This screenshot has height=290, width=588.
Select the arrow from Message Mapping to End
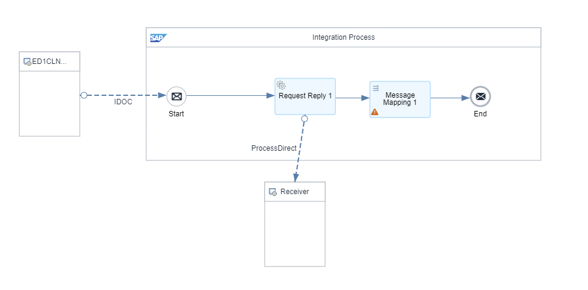[x=450, y=97]
